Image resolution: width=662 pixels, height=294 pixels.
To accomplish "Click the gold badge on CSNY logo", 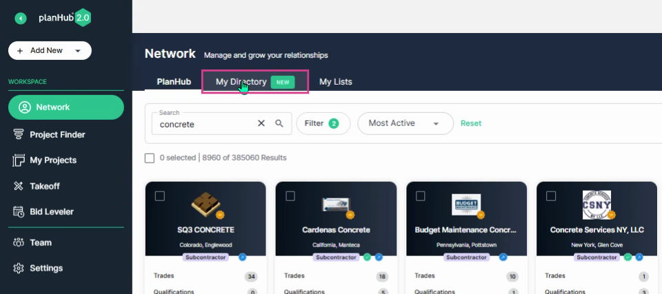I will coord(611,215).
